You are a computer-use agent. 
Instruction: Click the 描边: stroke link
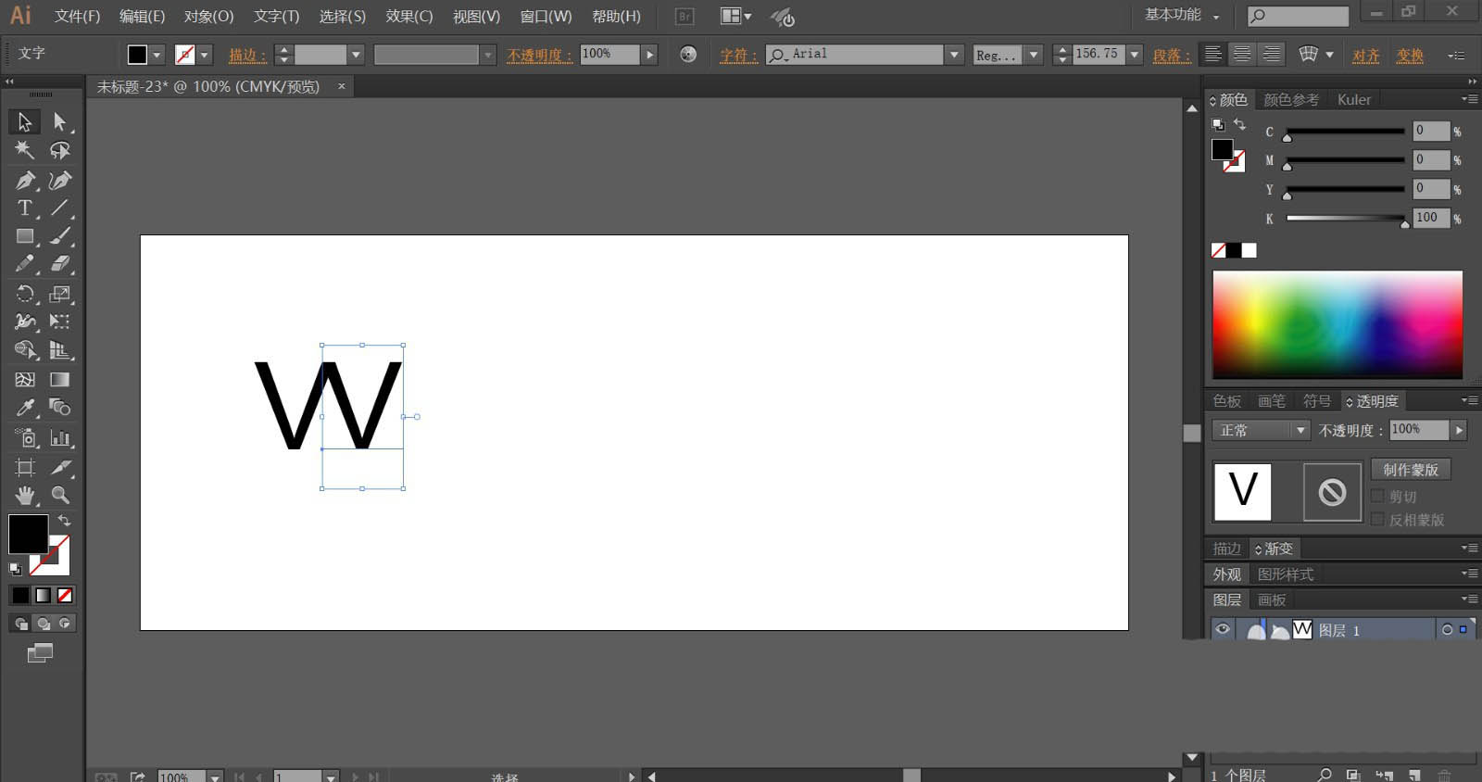tap(247, 55)
